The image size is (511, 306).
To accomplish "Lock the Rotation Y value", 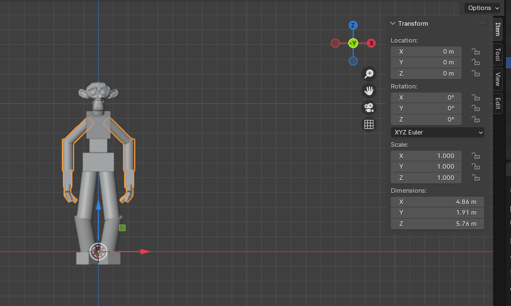I will click(476, 108).
